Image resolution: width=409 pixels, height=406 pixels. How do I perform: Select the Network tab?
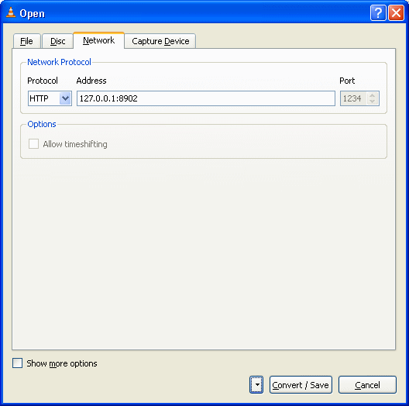[98, 40]
